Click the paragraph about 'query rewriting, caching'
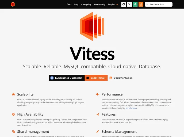This screenshot has height=137, width=184. coord(137,104)
